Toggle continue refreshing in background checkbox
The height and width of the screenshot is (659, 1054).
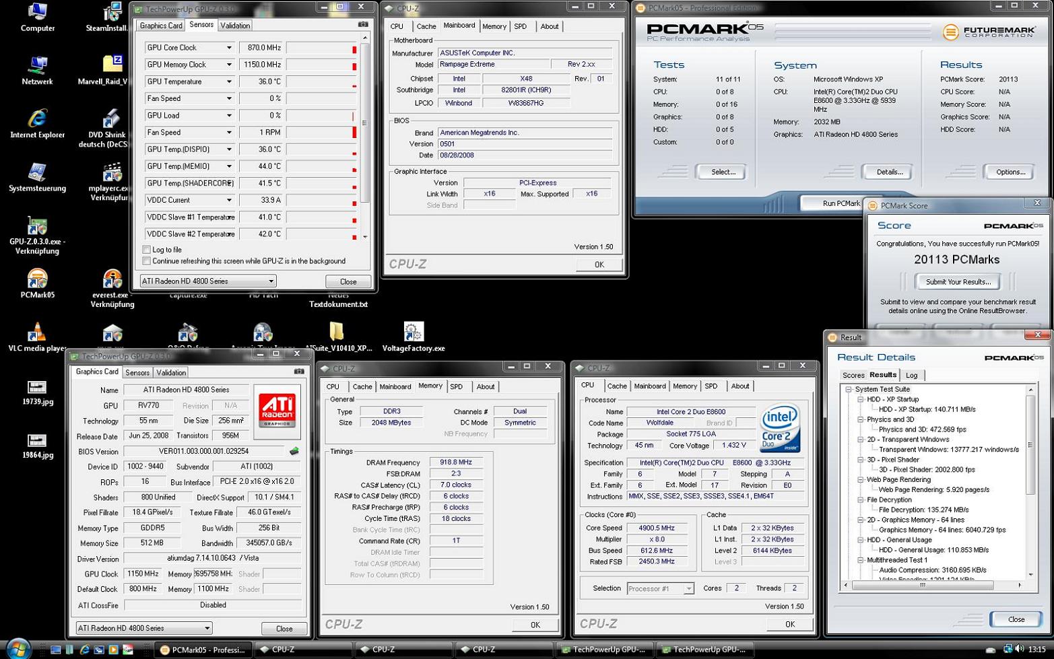tap(146, 261)
